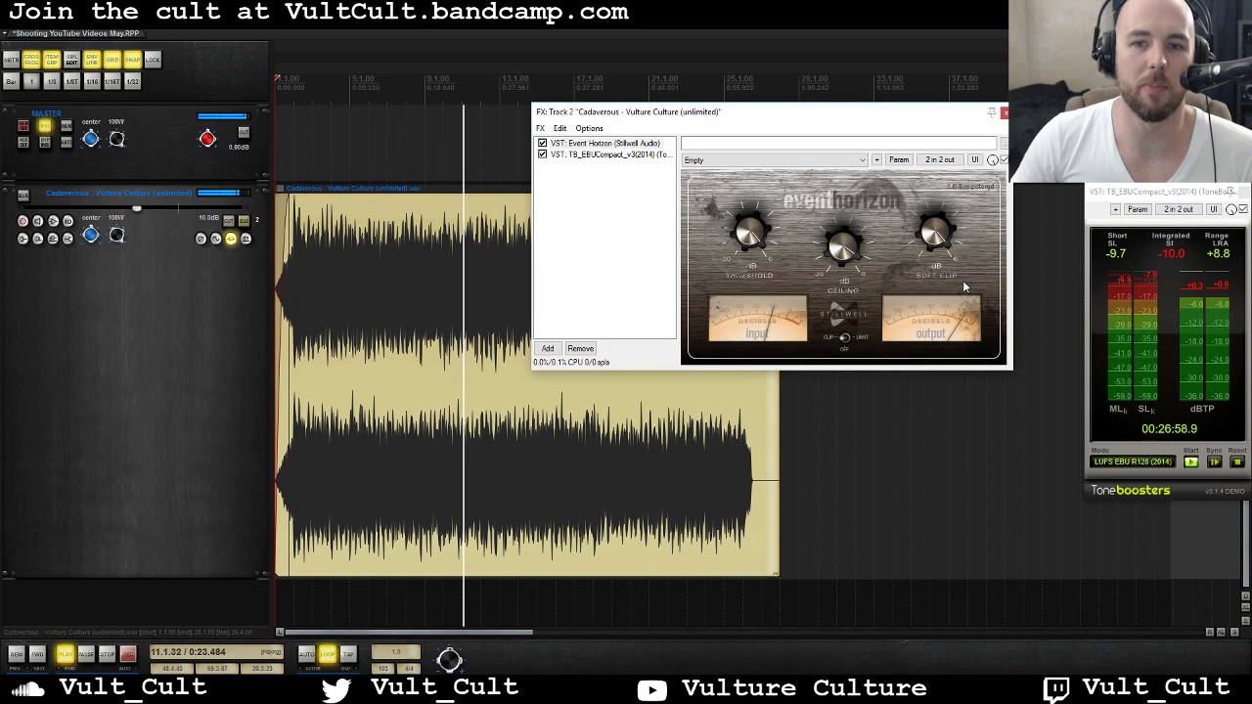Click the master track pan knob
1252x704 pixels.
coord(91,139)
